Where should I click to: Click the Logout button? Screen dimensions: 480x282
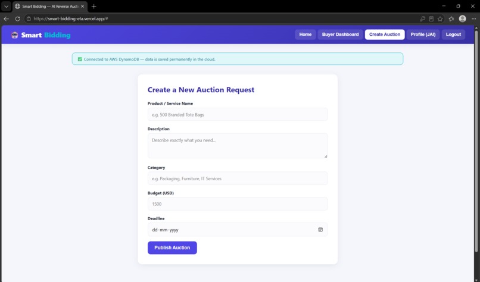click(453, 35)
